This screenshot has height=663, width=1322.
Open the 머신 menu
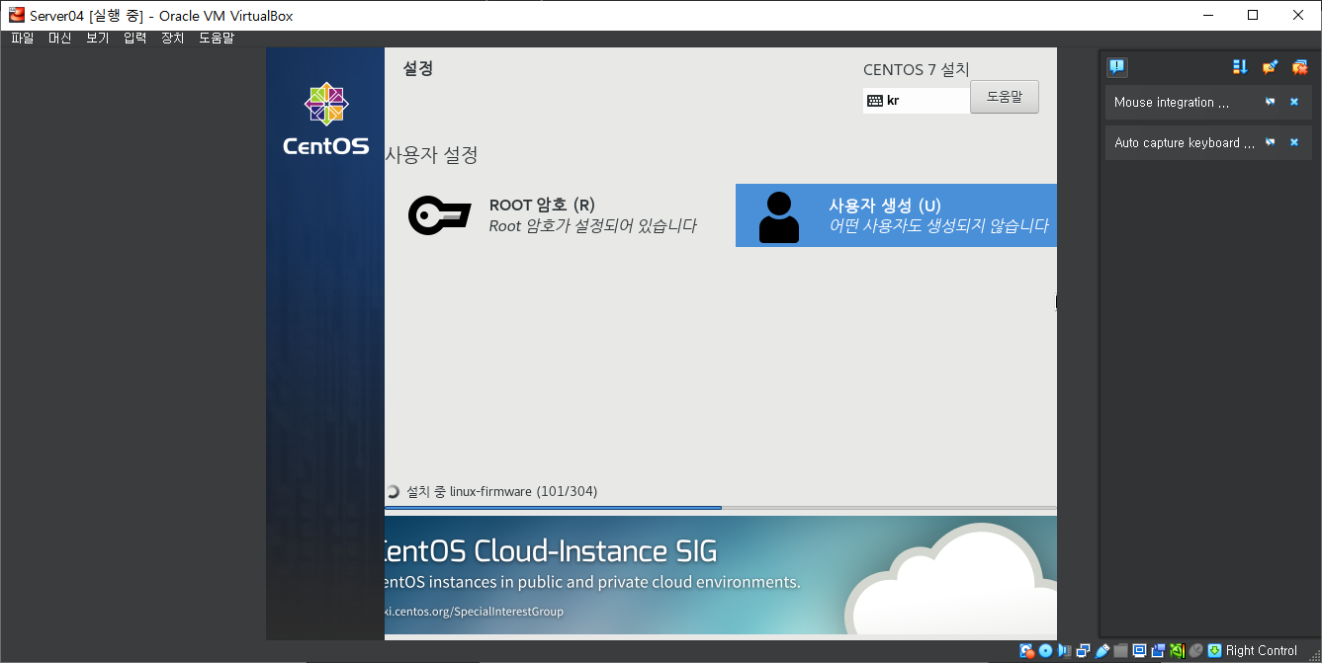point(60,38)
